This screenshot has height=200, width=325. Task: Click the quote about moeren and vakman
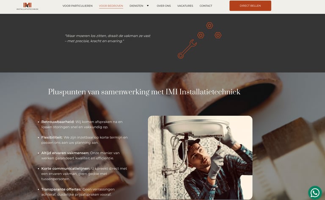(x=107, y=39)
